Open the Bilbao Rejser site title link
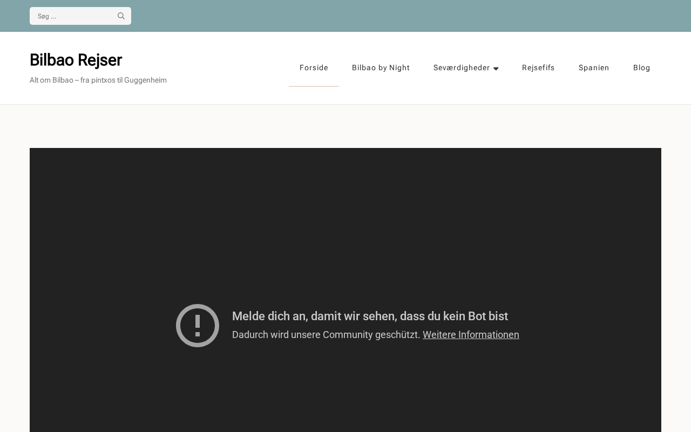The image size is (691, 432). pyautogui.click(x=76, y=60)
